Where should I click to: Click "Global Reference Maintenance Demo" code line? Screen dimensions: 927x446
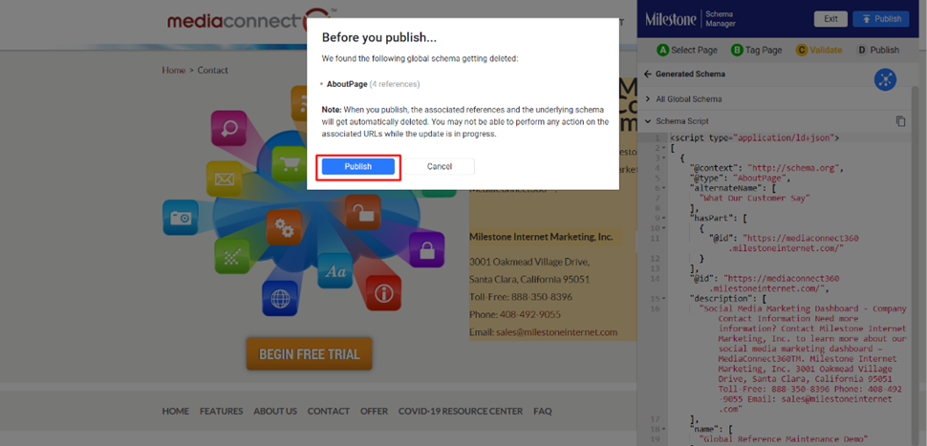(783, 439)
